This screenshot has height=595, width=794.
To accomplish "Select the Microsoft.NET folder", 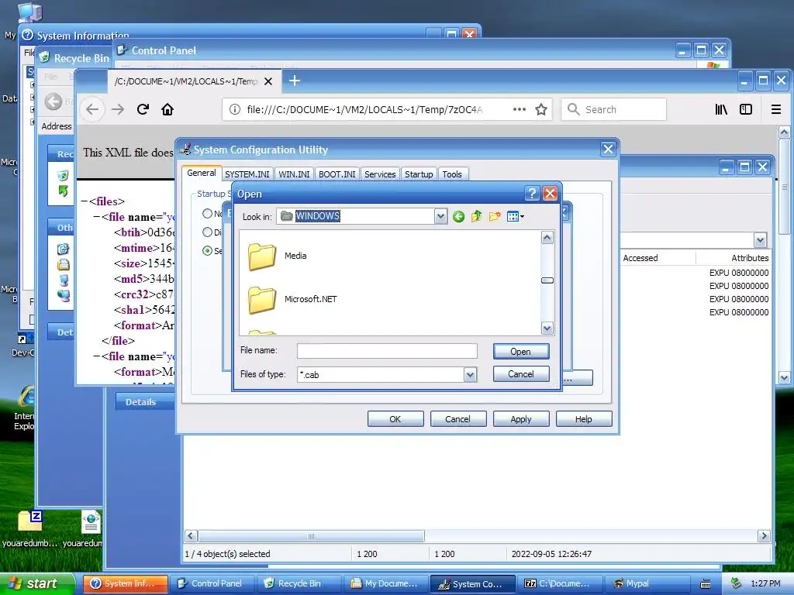I will [292, 300].
